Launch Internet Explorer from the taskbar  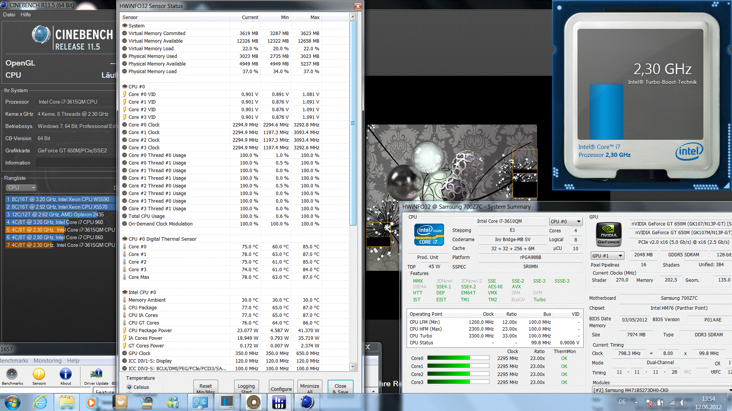(x=40, y=402)
